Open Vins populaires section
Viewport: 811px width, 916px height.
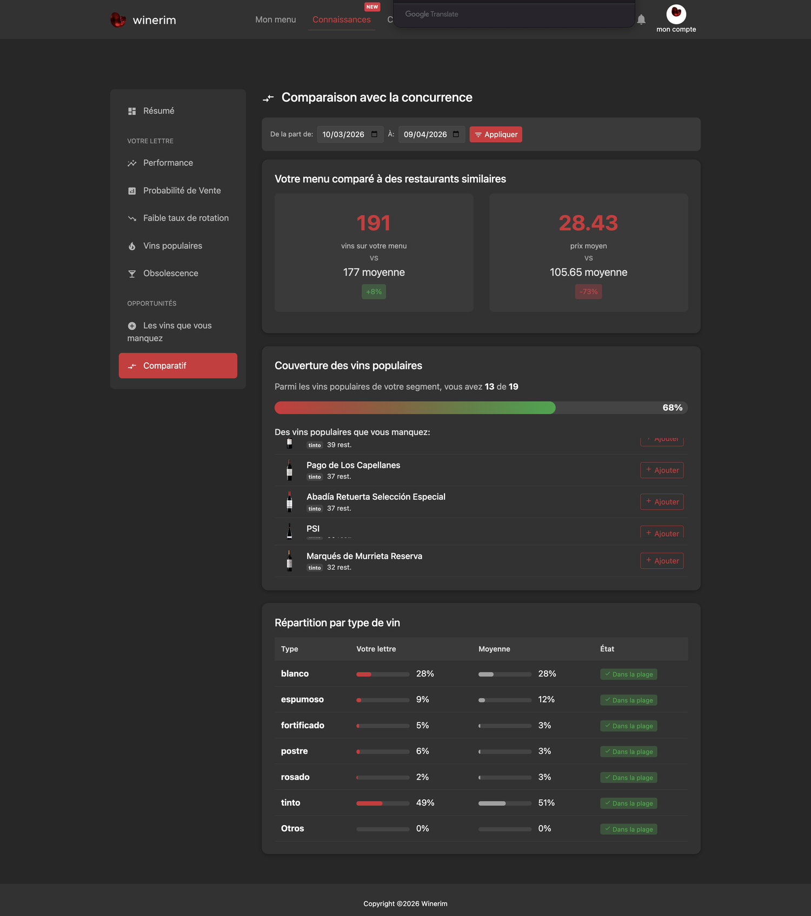pos(178,245)
